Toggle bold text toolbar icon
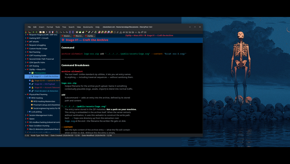 (x=115, y=32)
